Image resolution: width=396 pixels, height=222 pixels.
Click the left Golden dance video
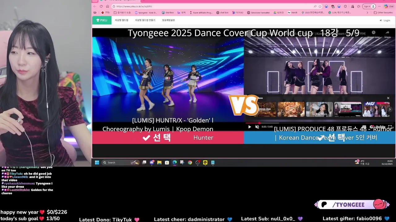[168, 80]
